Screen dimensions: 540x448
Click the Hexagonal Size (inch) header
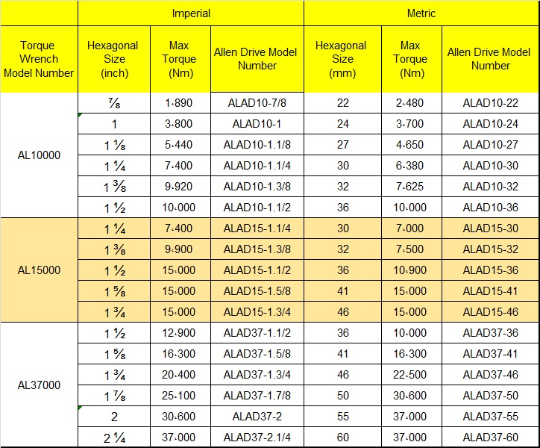[x=114, y=59]
